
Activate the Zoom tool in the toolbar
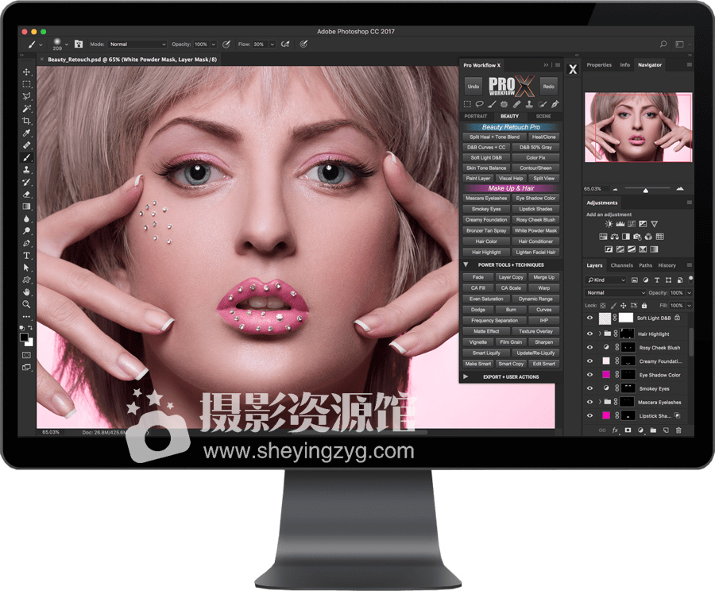[x=26, y=304]
